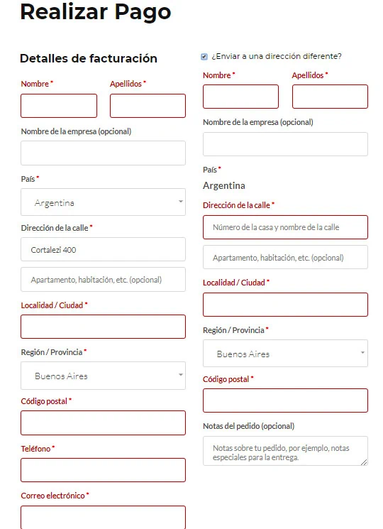Click the Notas del pedido textarea
Screen dimensions: 383x529
click(x=285, y=451)
